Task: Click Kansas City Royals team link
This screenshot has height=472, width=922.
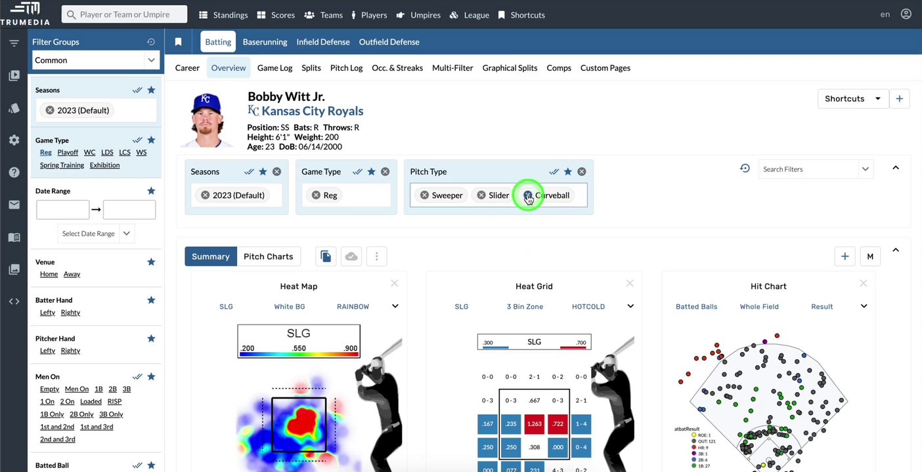Action: [x=312, y=111]
